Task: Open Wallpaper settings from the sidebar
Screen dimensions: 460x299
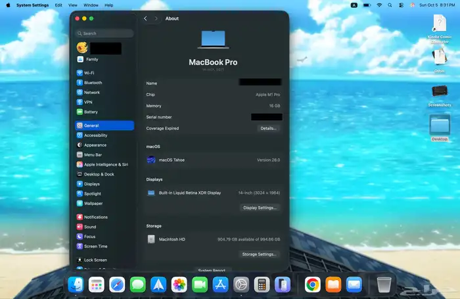Action: point(93,203)
